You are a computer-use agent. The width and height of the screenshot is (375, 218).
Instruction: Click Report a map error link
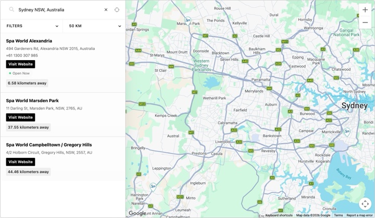click(x=359, y=215)
